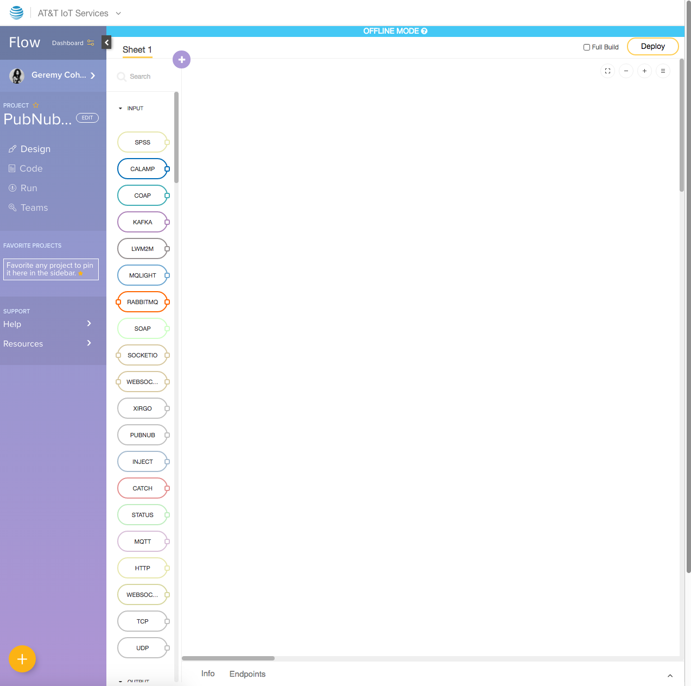
Task: Switch to the Endpoints tab
Action: pyautogui.click(x=248, y=674)
